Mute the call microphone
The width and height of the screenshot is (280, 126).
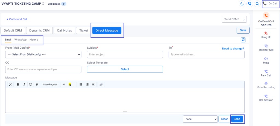pos(266,60)
